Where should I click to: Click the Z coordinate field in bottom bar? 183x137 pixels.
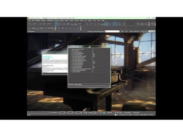tap(79, 113)
